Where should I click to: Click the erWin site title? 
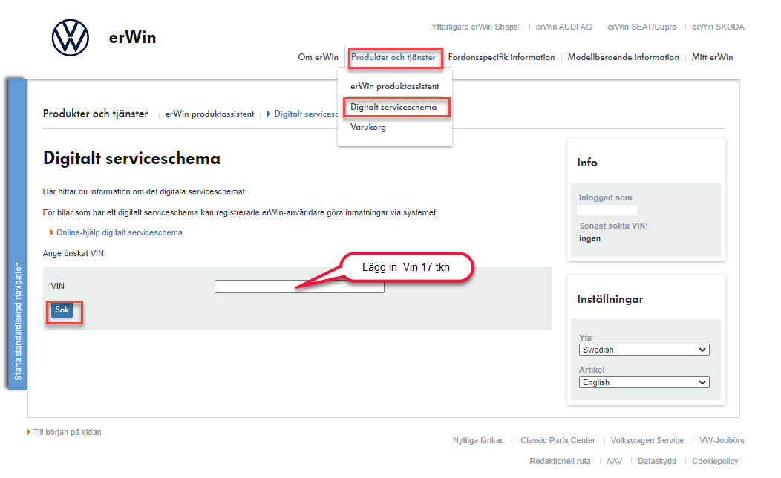(x=132, y=37)
